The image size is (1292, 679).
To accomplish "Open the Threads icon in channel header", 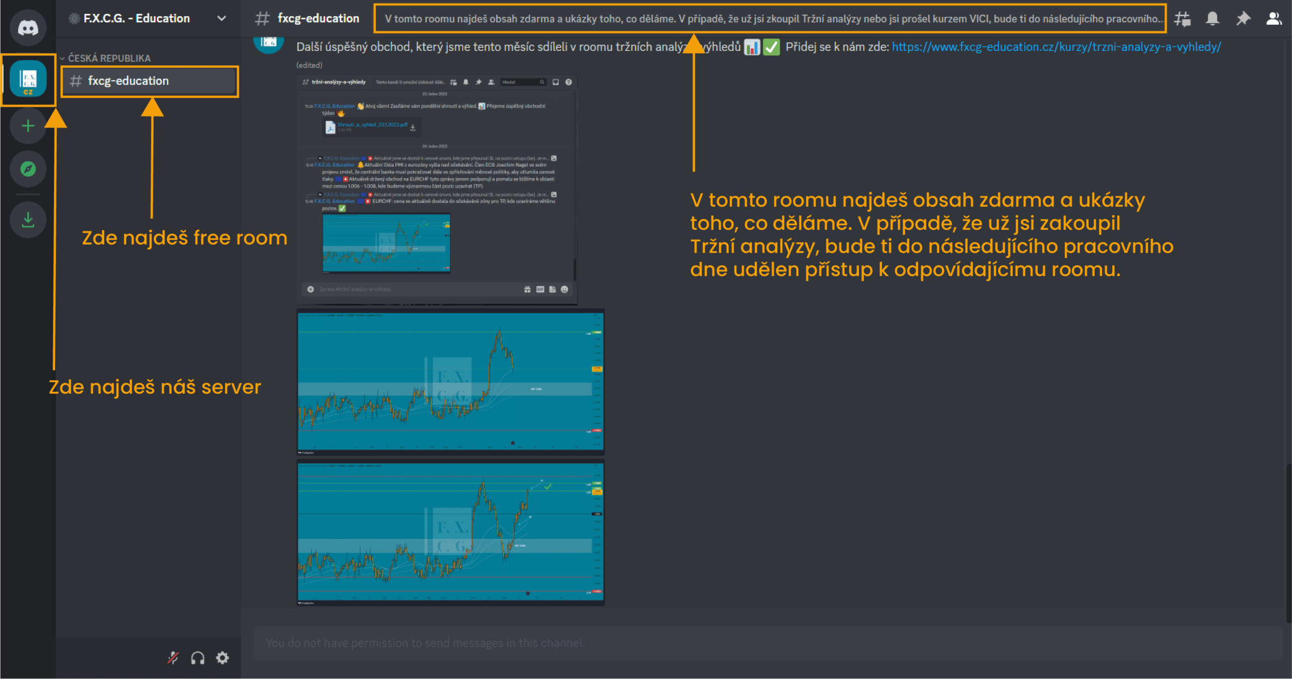I will point(1182,19).
